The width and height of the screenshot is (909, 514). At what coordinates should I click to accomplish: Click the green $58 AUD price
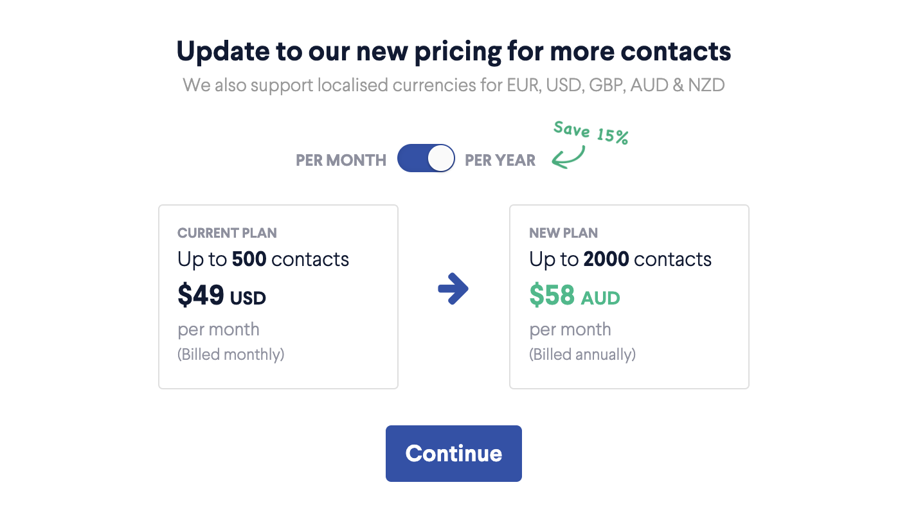(574, 296)
